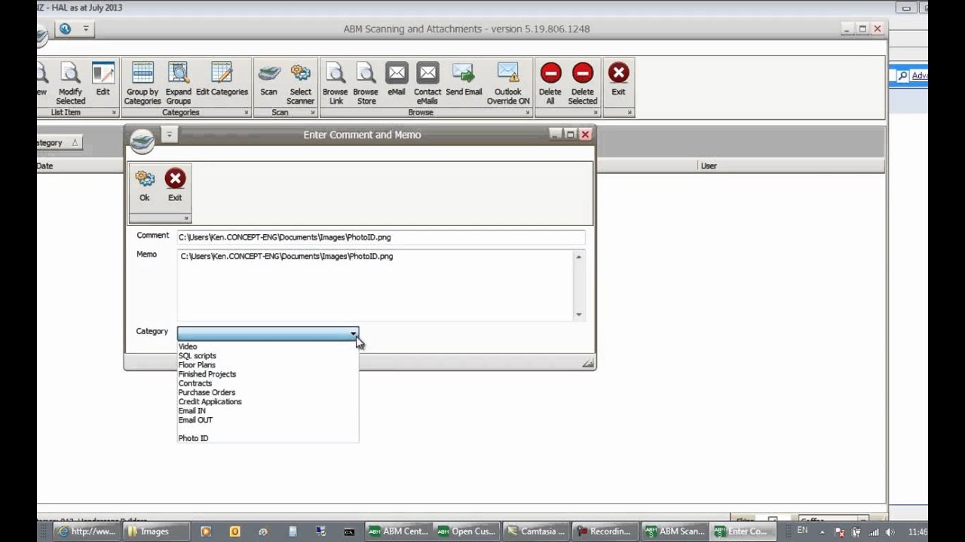The width and height of the screenshot is (965, 542).
Task: Open the dialog quick access dropdown
Action: point(169,134)
